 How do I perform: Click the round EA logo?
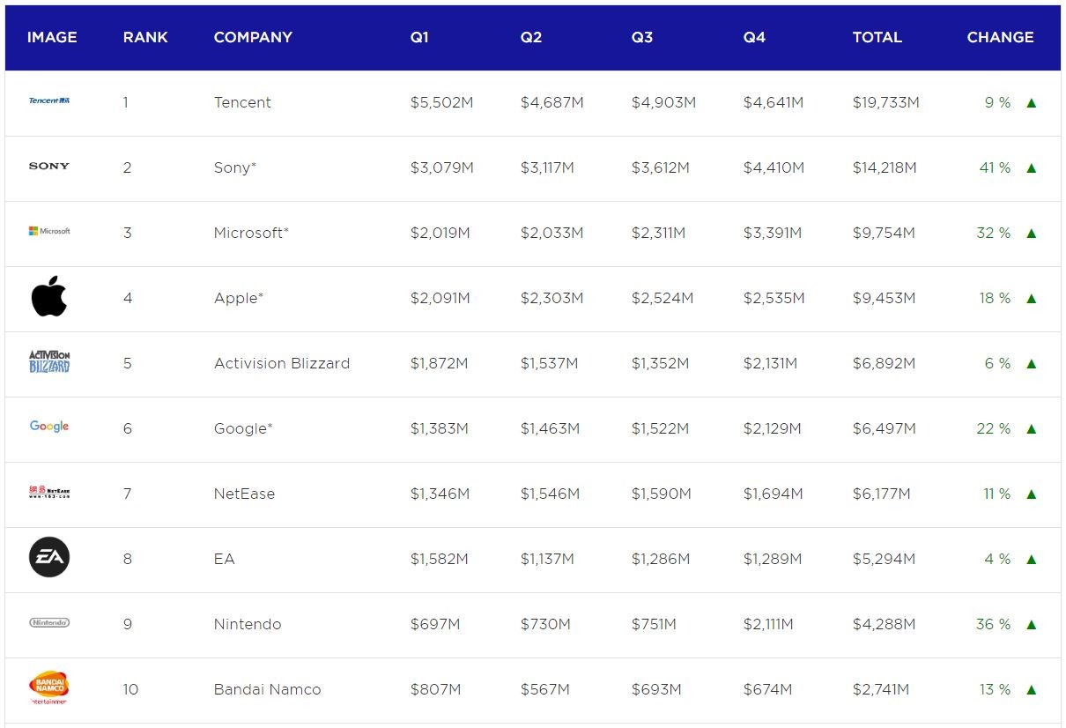pyautogui.click(x=49, y=558)
